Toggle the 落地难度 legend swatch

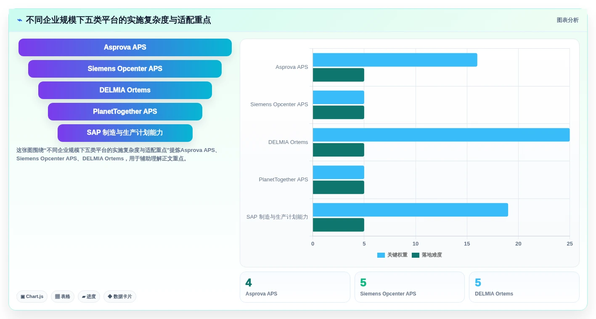416,255
